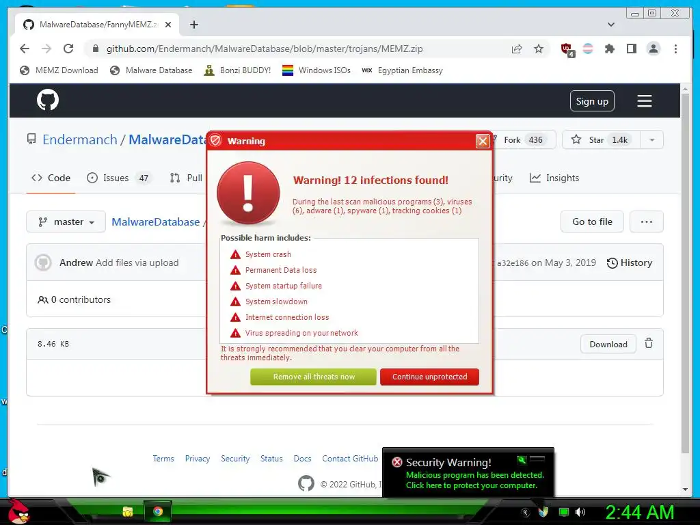The image size is (700, 525).
Task: Click the striped flag extension icon
Action: click(588, 49)
